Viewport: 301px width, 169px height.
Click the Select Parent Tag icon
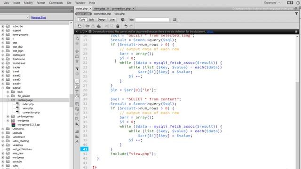point(77,69)
